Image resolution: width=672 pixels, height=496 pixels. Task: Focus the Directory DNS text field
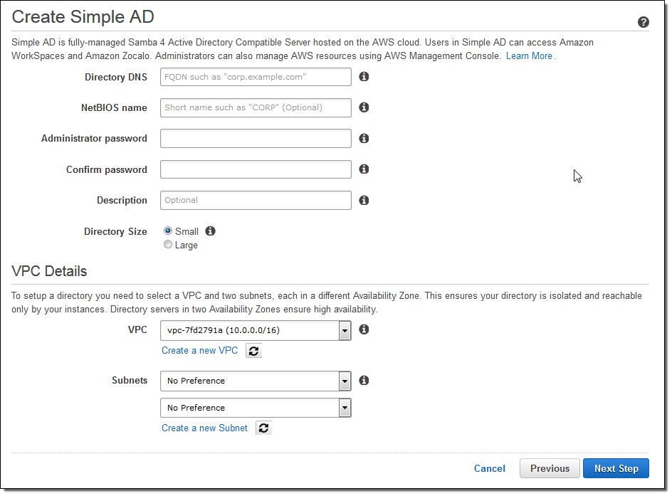(256, 77)
